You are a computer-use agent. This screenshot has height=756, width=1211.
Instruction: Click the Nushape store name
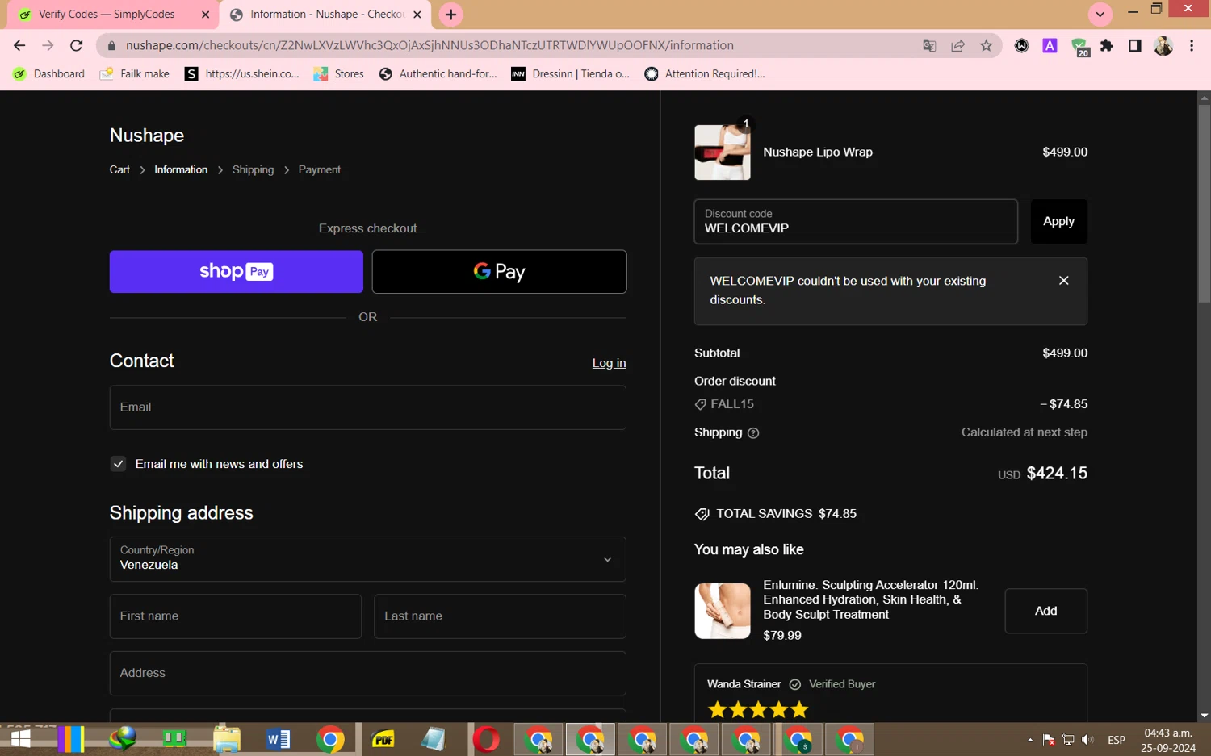pyautogui.click(x=147, y=136)
